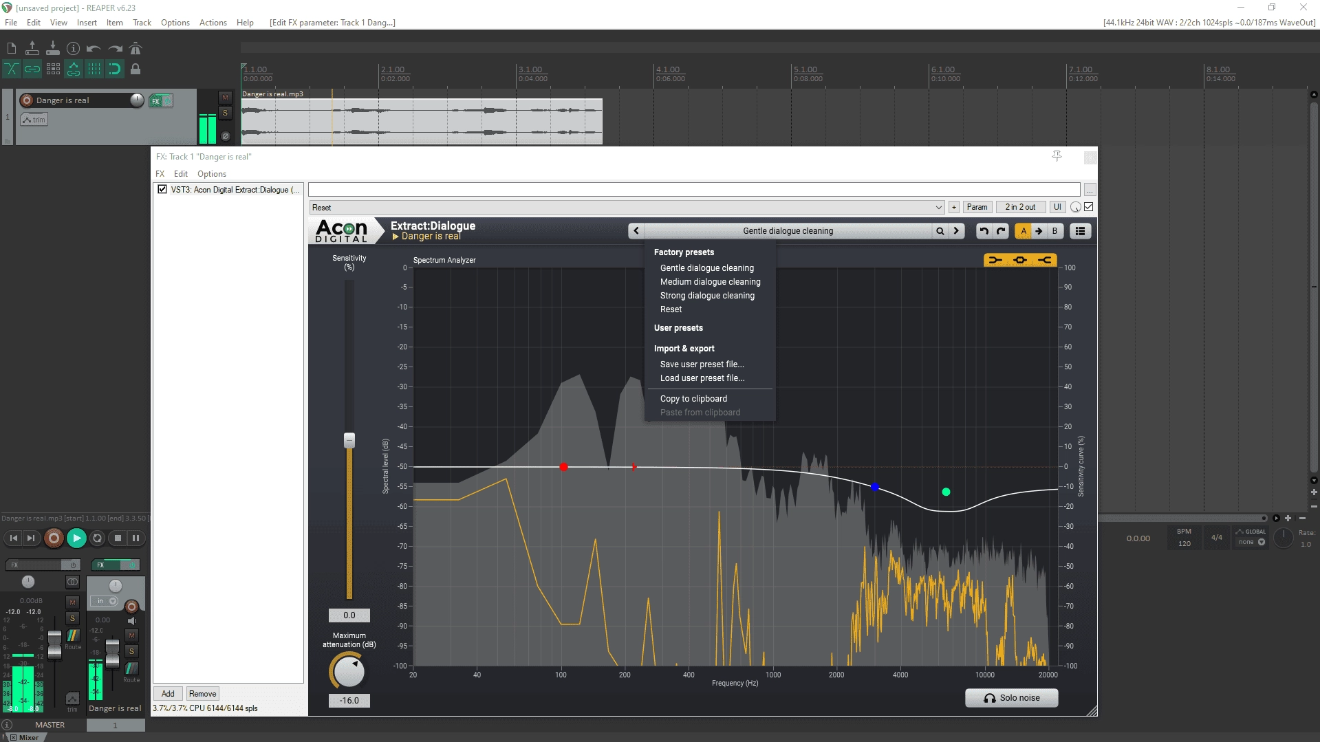Screen dimensions: 1320x742
Task: Click the main toolbar Redo arrow
Action: click(x=115, y=48)
